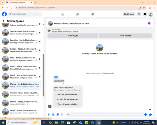Open the Menu grid icon
Viewport: 157px width, 125px height.
(139, 14)
